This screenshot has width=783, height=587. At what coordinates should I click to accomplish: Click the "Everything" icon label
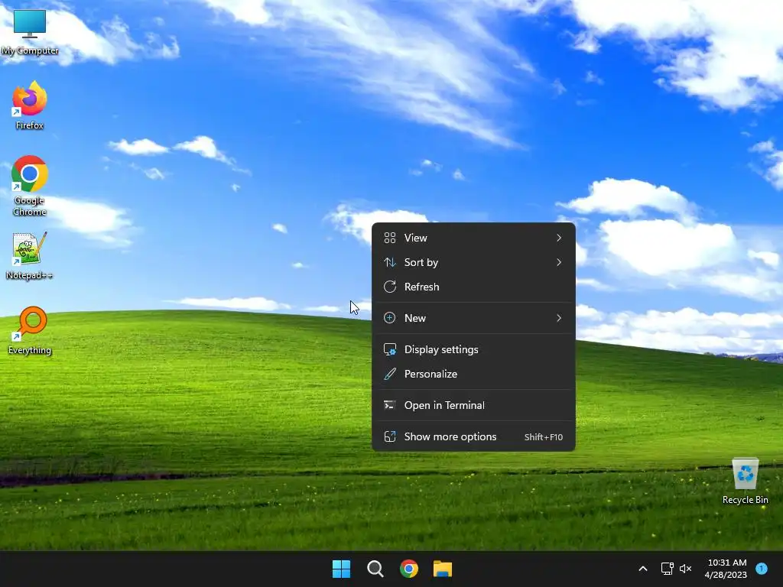coord(30,350)
